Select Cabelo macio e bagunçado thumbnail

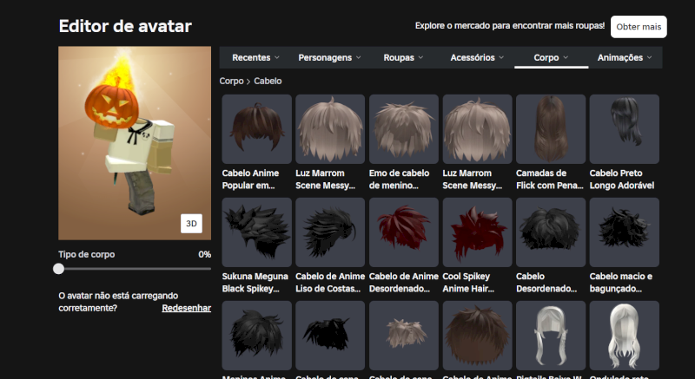(624, 232)
